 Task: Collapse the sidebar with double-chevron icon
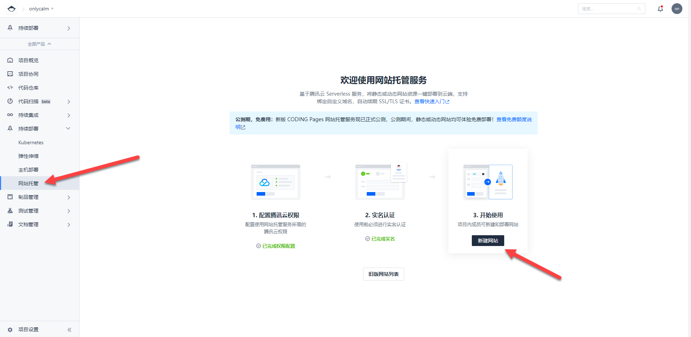click(69, 329)
